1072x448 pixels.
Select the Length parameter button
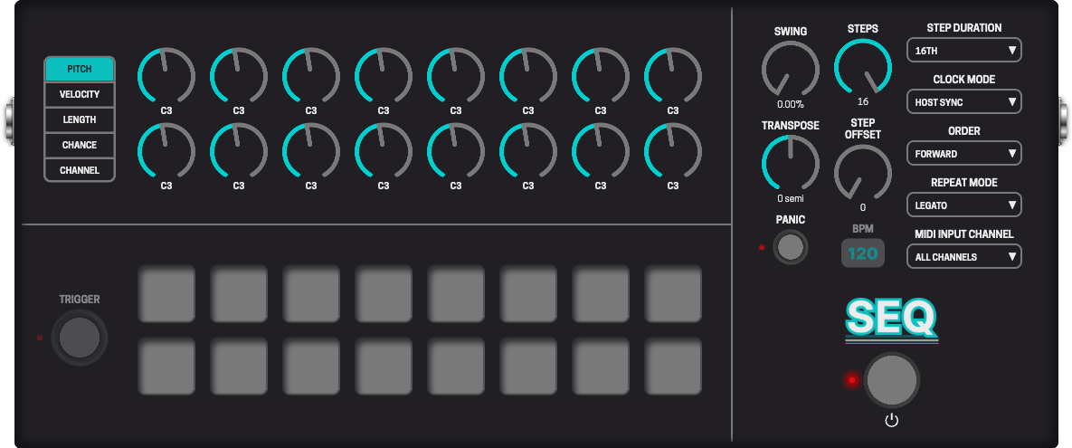(x=80, y=119)
